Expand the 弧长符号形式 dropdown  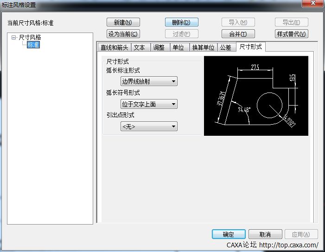click(x=149, y=104)
